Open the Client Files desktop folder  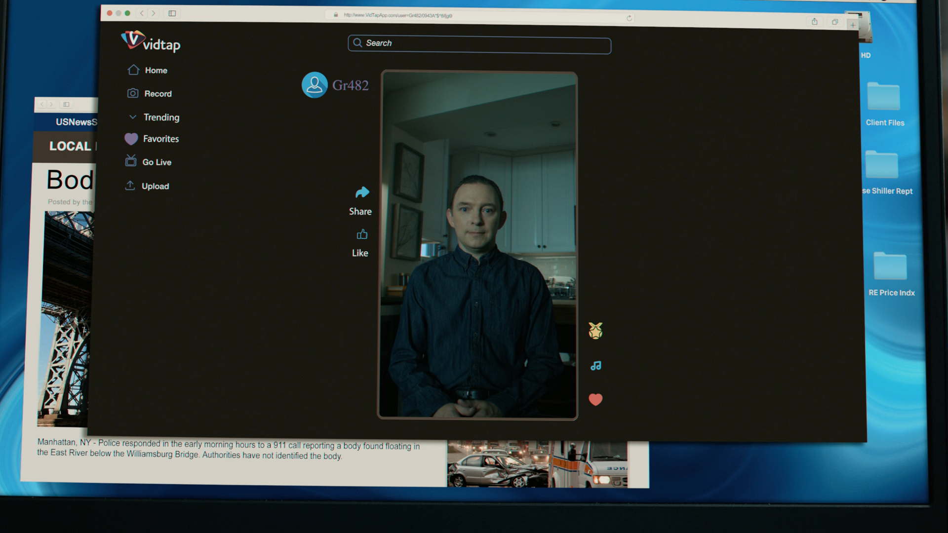point(883,98)
